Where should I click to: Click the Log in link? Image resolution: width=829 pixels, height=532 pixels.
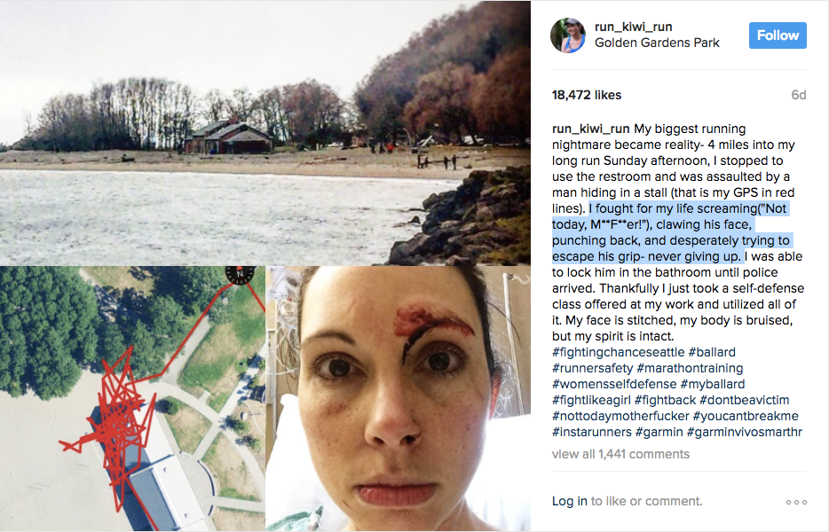570,501
